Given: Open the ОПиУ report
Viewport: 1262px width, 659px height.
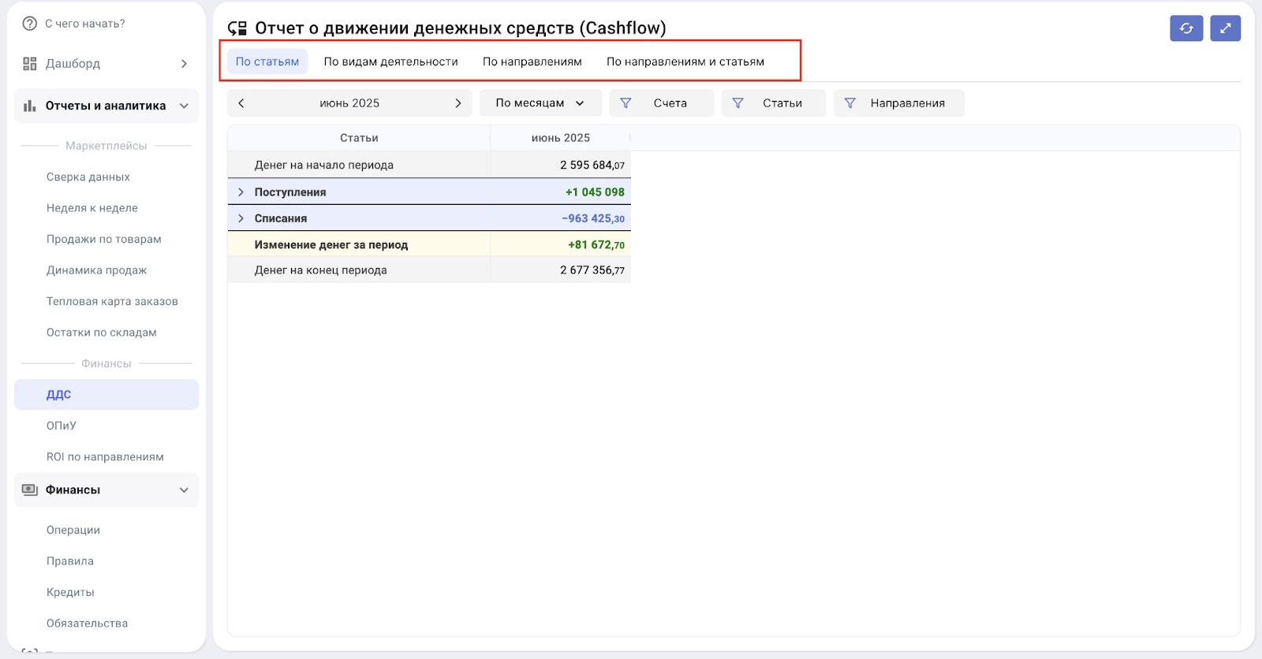Looking at the screenshot, I should 62,426.
